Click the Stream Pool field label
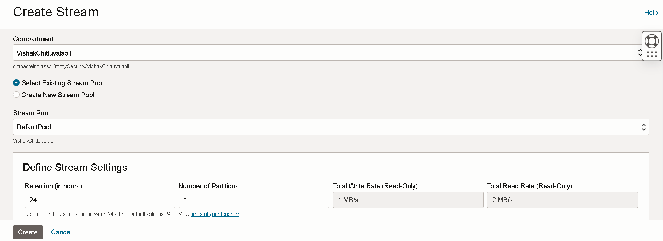 (x=32, y=113)
